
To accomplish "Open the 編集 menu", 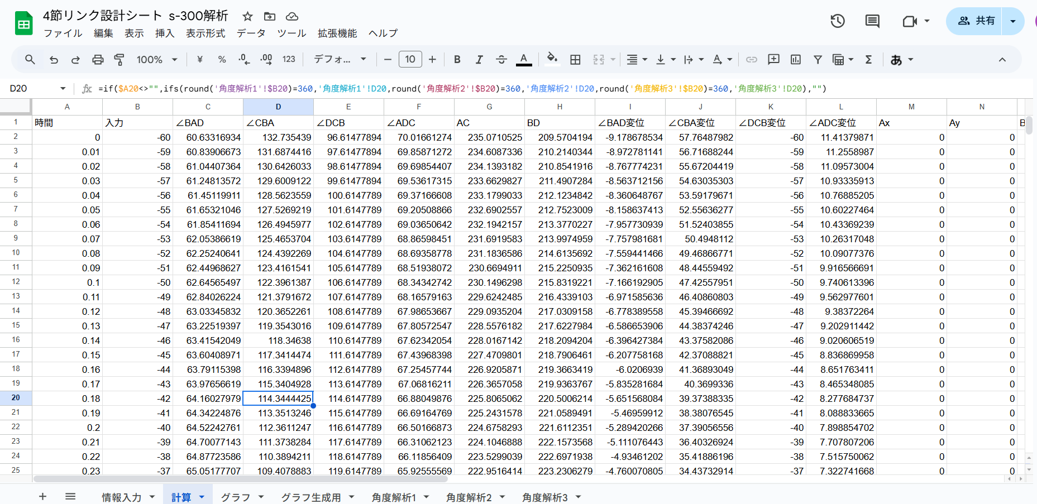I will [103, 33].
